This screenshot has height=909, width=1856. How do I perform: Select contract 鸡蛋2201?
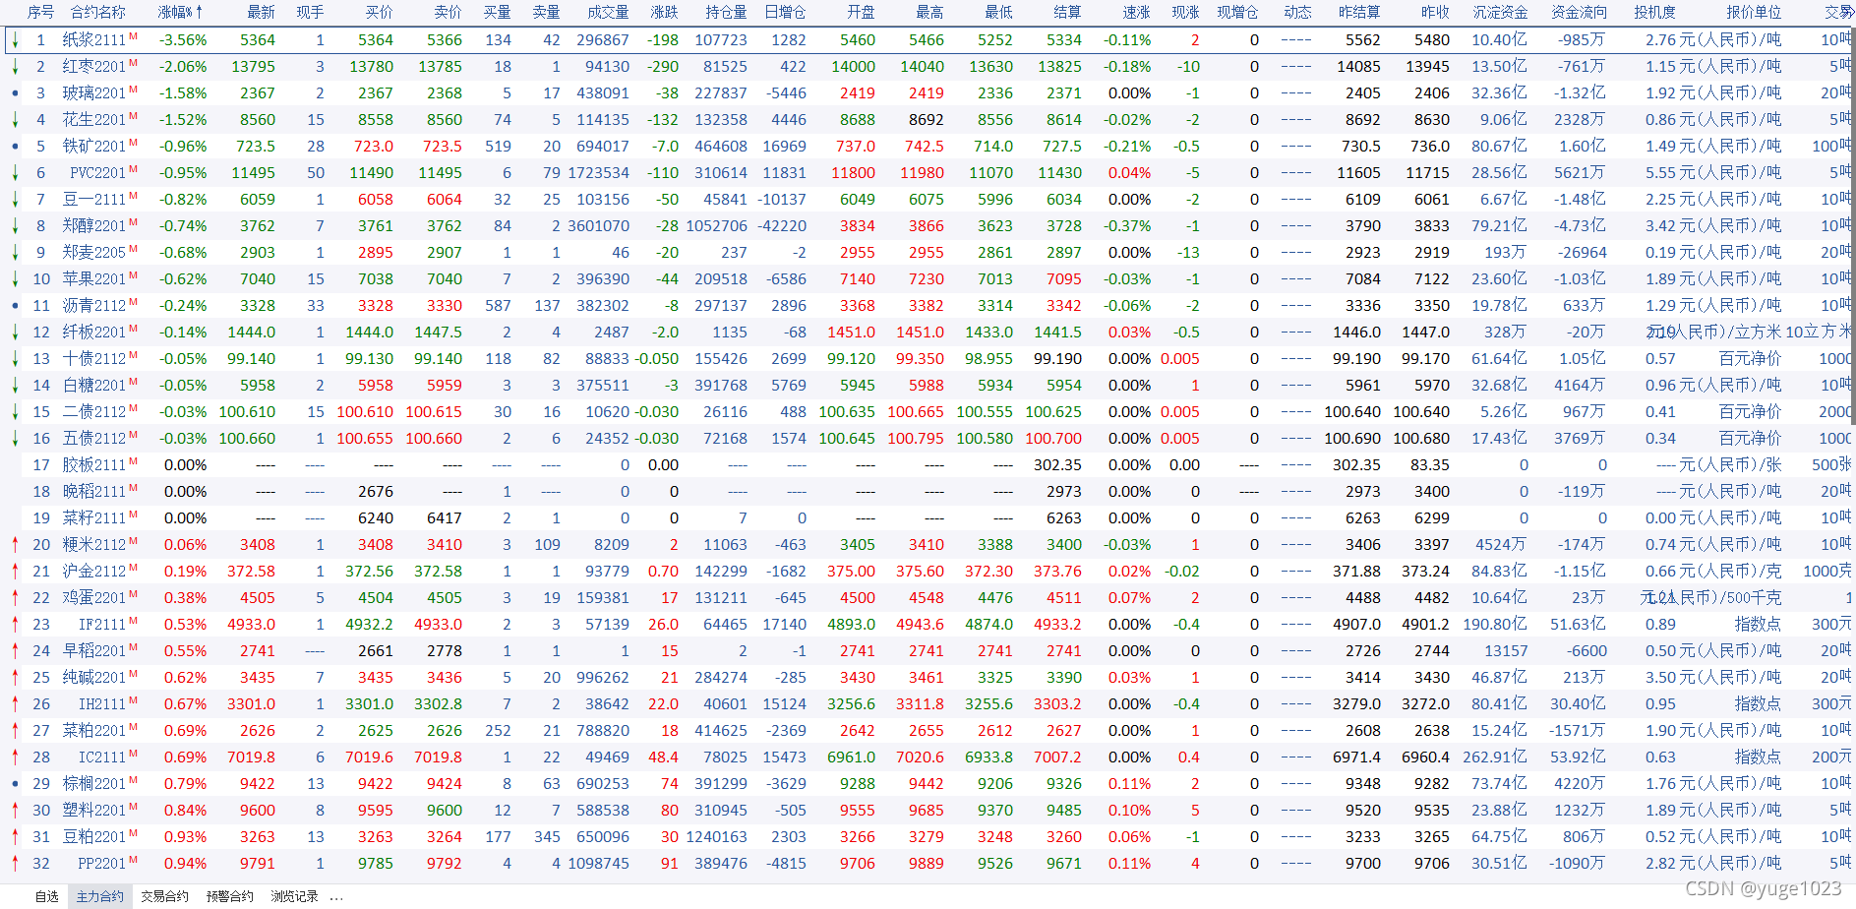tap(93, 598)
